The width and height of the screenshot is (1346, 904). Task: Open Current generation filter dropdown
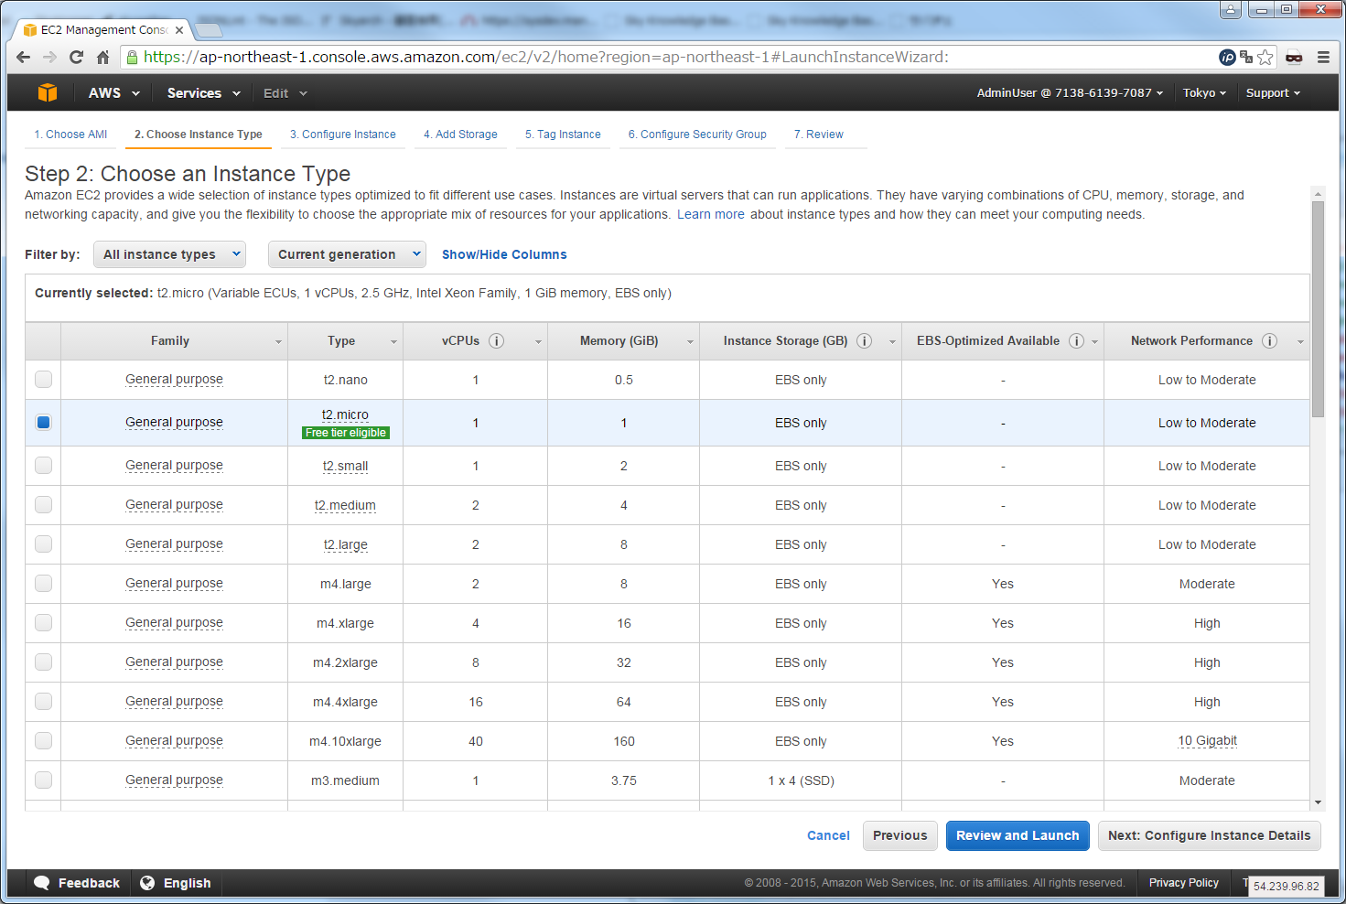click(347, 254)
